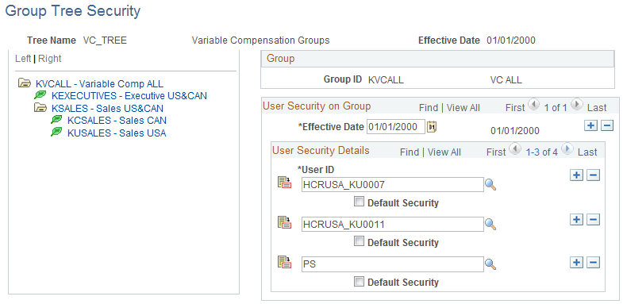Collapse the KVCALL folder icon
Image resolution: width=623 pixels, height=304 pixels.
pos(25,83)
